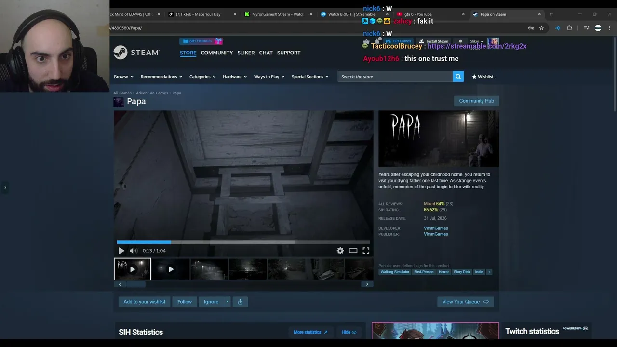Click the Walking Simulator tag
Viewport: 617px width, 347px height.
click(395, 272)
